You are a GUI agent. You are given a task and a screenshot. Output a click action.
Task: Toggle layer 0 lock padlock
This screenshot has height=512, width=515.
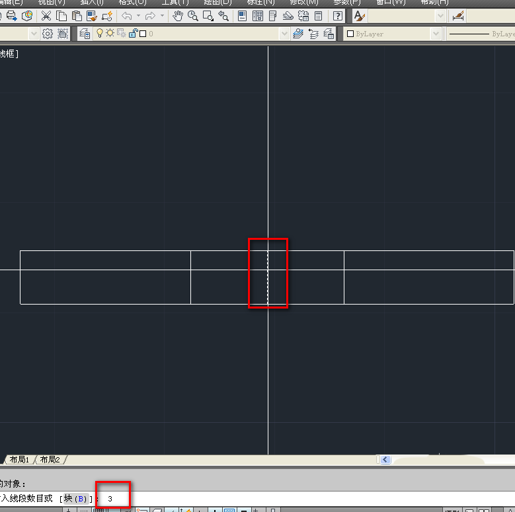coord(134,33)
